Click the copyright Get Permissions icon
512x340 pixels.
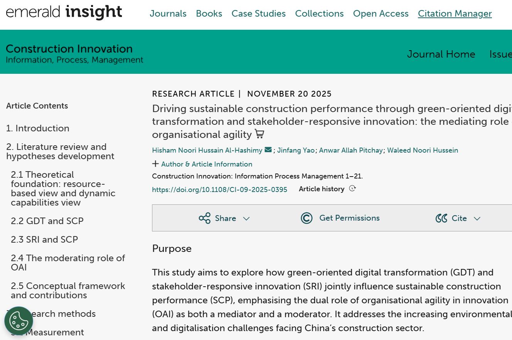(306, 218)
